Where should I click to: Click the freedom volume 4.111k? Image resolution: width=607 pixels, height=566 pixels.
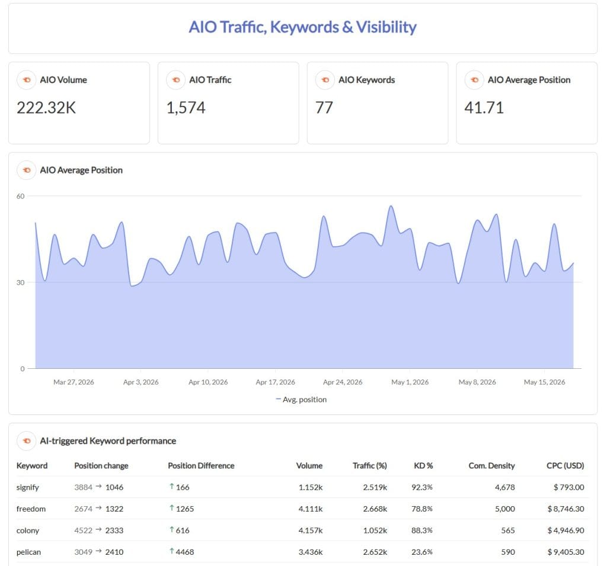tap(311, 509)
